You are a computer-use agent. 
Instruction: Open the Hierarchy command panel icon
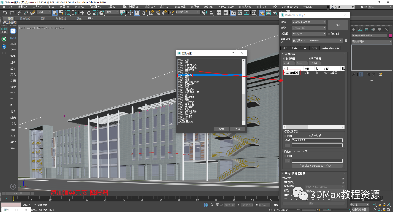[367, 29]
